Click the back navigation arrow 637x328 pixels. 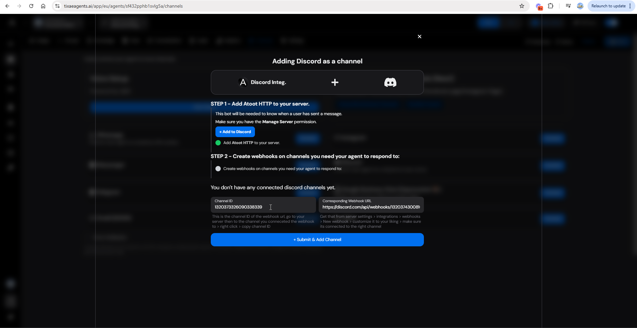click(x=8, y=6)
